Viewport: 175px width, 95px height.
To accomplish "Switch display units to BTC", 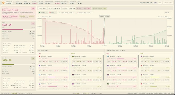I will coord(160,3).
